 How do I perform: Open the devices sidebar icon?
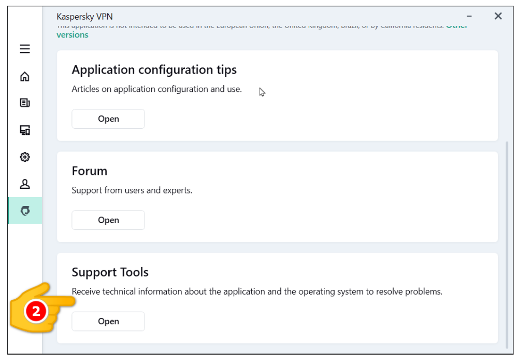point(25,130)
